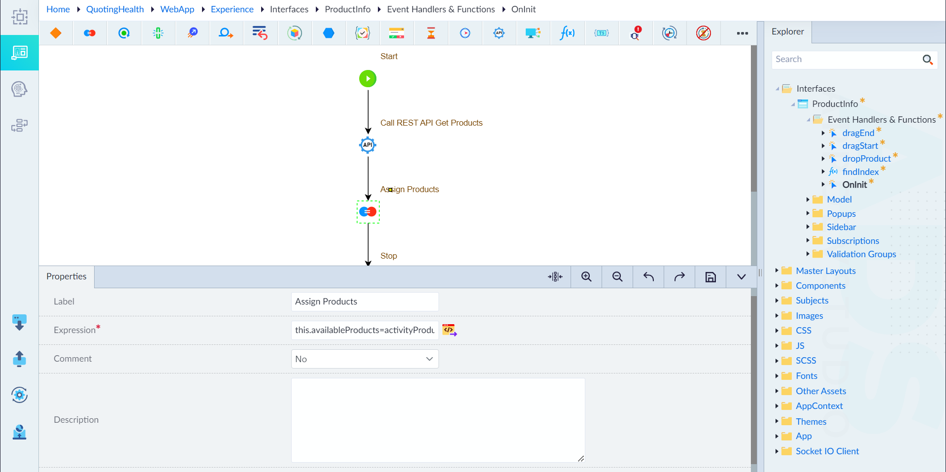Expand the Themes folder
946x472 pixels.
777,421
